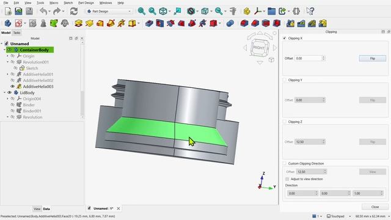Switch to the View property tab

pos(37,209)
